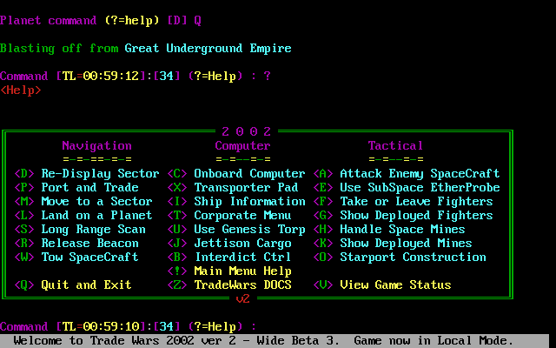Screen dimensions: 556x348
Task: Click time left value 00:59:12
Action: (111, 76)
